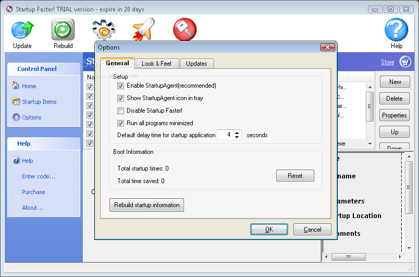Click the rocket toolbar icon
The image size is (419, 277).
[x=144, y=29]
